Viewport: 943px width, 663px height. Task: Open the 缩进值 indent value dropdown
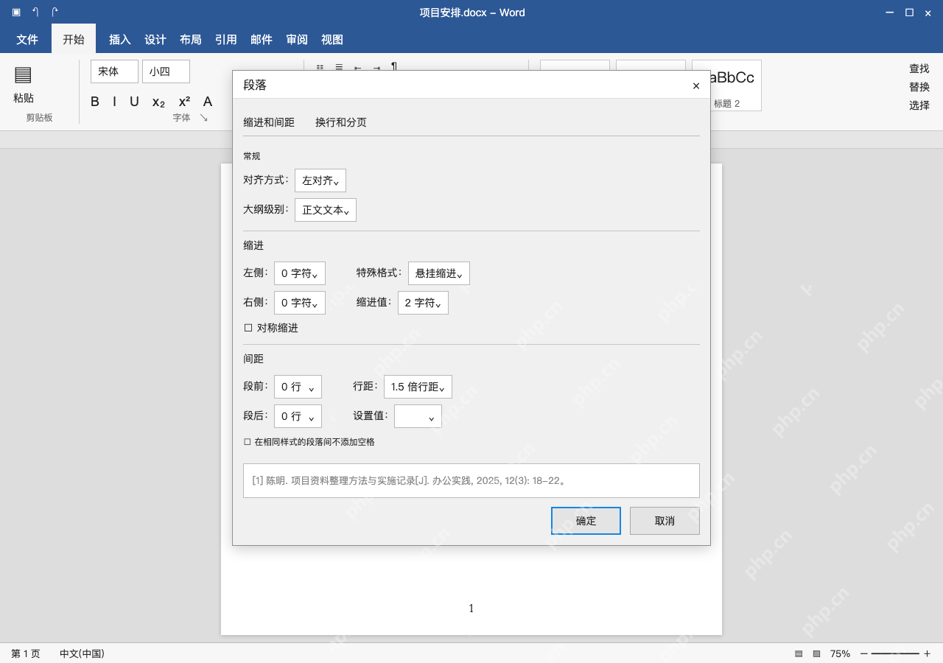(423, 303)
